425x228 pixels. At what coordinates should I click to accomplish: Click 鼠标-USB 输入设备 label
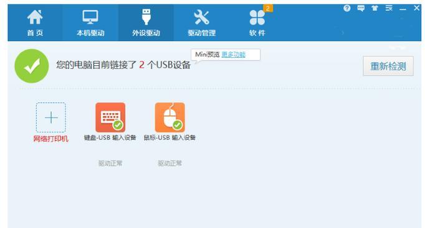(x=170, y=138)
